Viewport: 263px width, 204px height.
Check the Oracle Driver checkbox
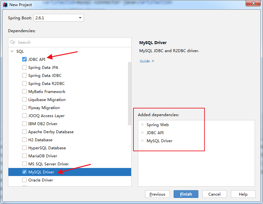pos(24,180)
